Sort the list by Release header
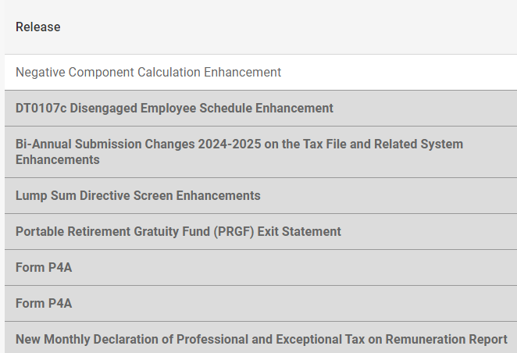Viewport: 517px width, 353px height. (38, 27)
